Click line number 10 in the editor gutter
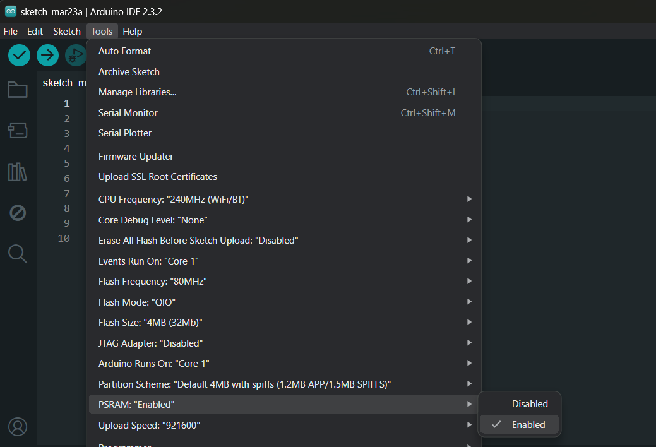Image resolution: width=656 pixels, height=447 pixels. (x=64, y=238)
